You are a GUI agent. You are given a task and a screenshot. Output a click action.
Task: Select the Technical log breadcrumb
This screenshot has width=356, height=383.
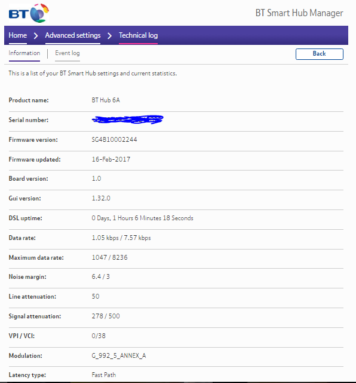coord(138,35)
